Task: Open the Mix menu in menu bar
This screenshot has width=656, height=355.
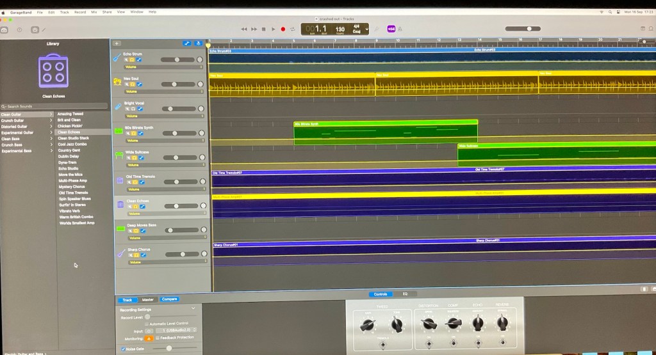Action: (x=94, y=12)
